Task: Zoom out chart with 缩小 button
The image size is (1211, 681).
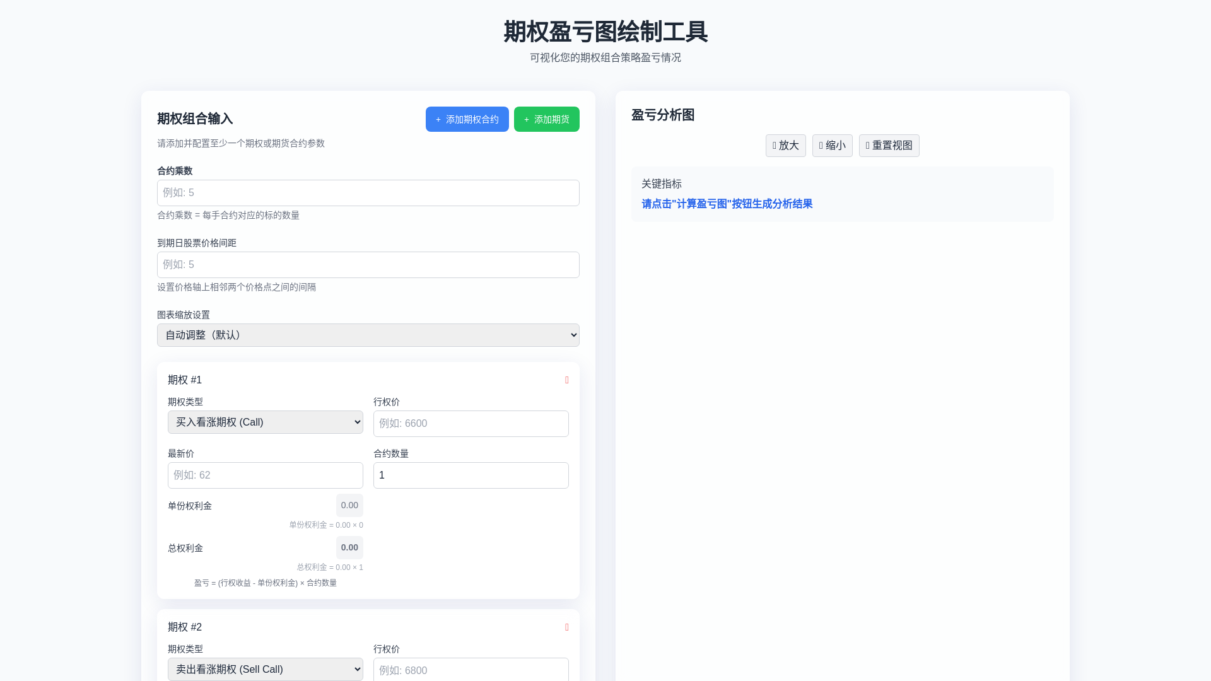Action: coord(832,146)
